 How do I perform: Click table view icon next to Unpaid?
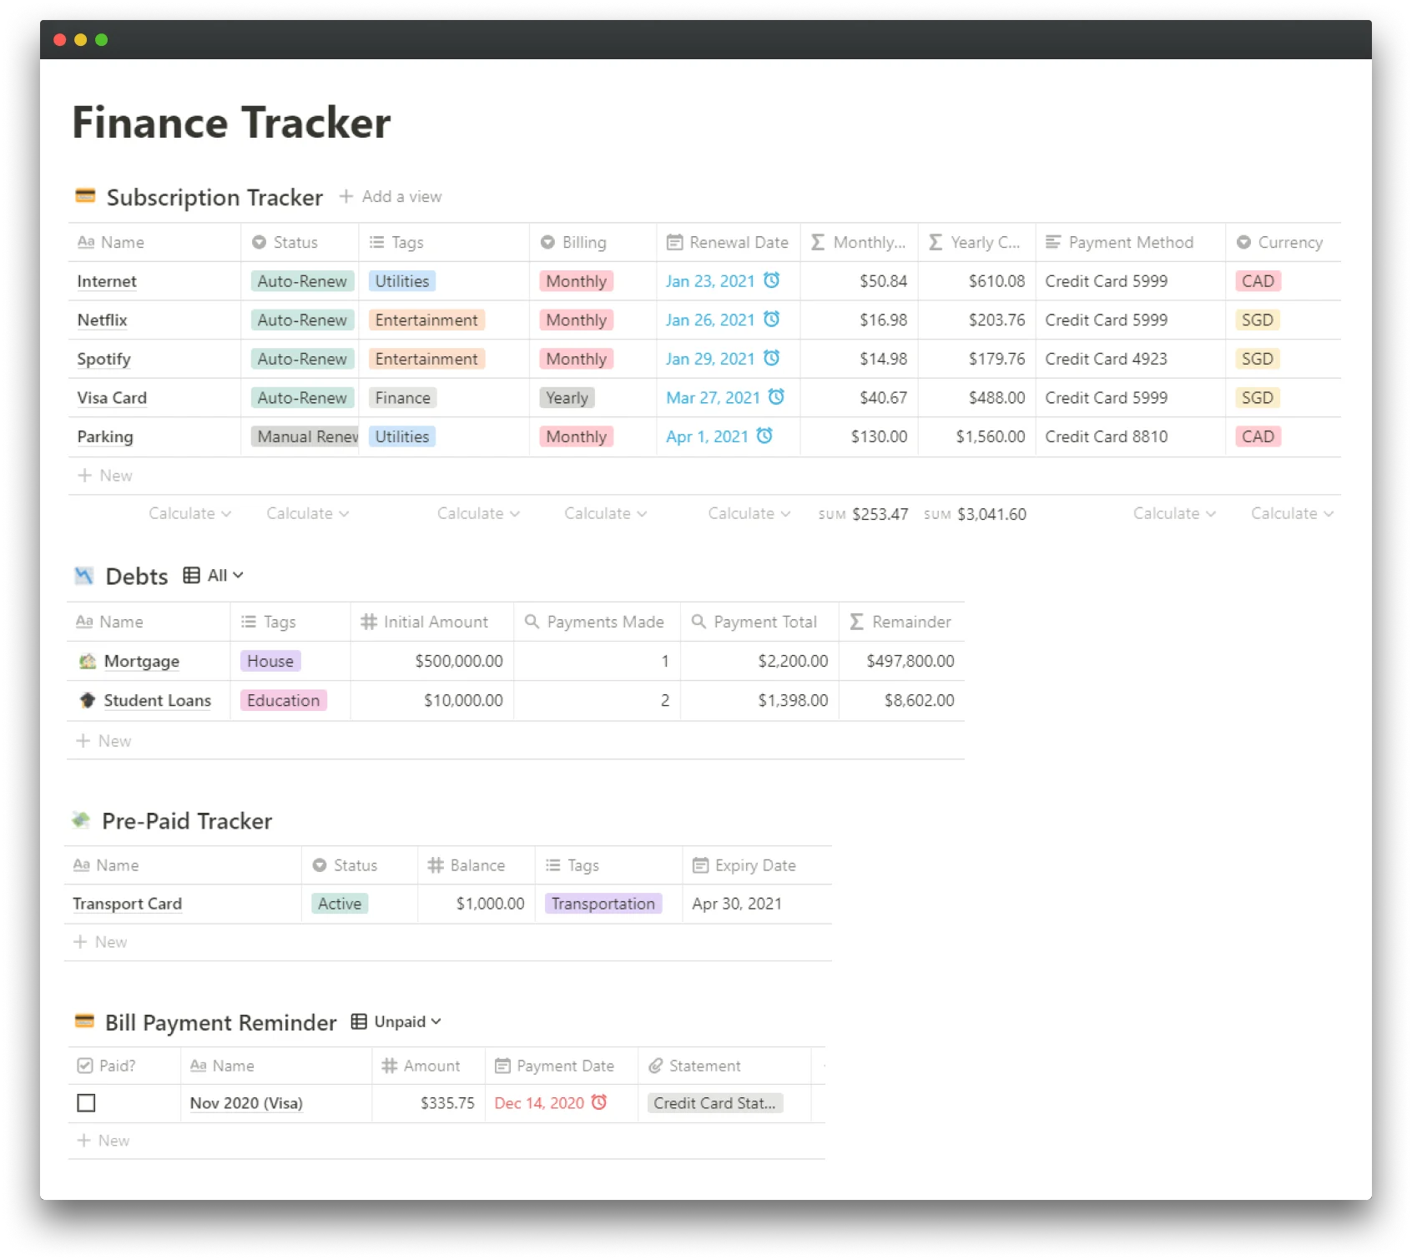[x=359, y=1021]
